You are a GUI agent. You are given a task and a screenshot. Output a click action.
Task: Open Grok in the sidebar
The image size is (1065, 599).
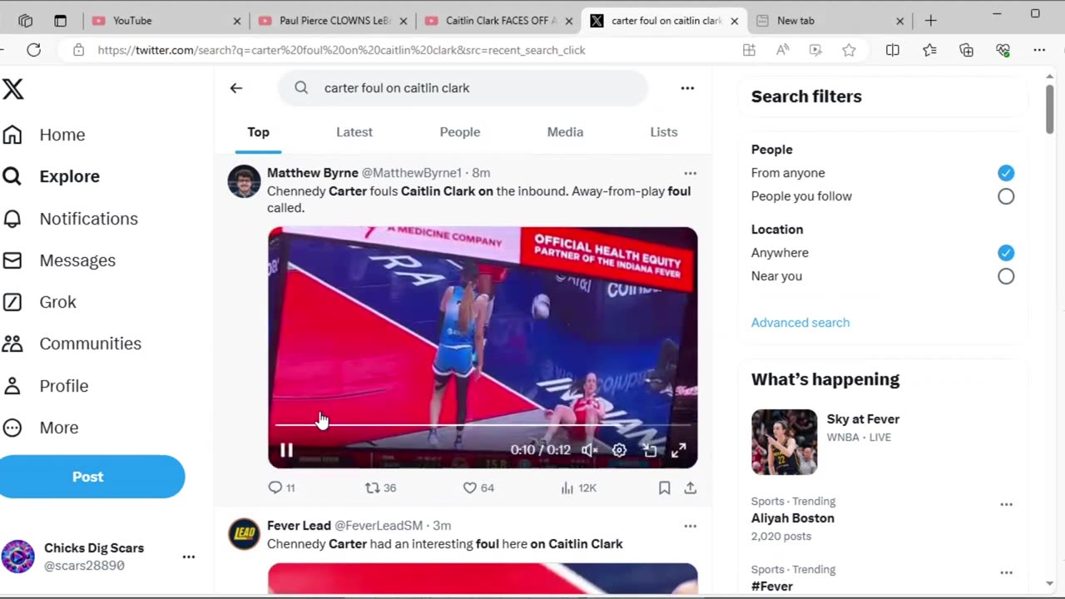click(39, 302)
